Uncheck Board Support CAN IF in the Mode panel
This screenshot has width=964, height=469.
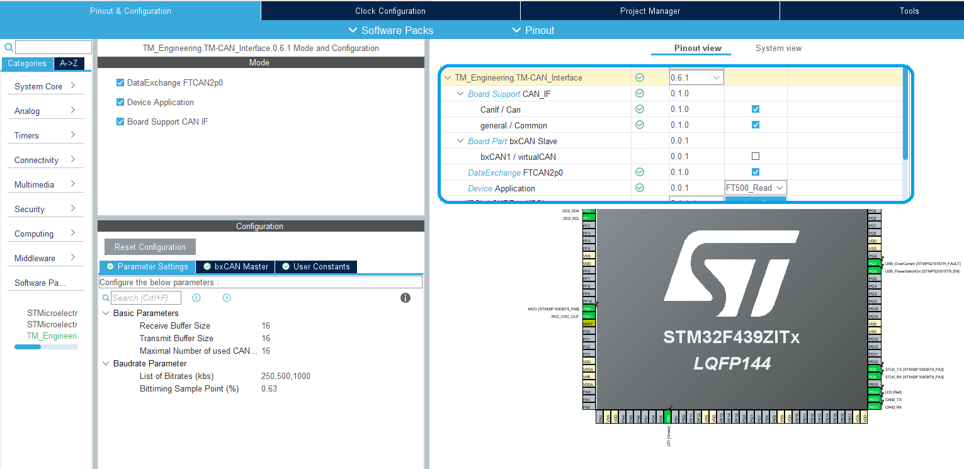[120, 121]
